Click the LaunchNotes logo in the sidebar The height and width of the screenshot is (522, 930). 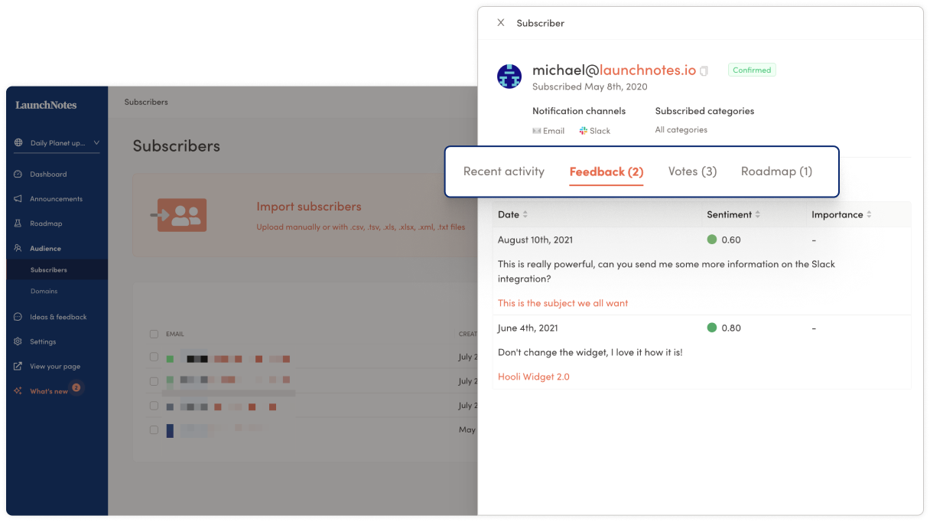coord(46,105)
